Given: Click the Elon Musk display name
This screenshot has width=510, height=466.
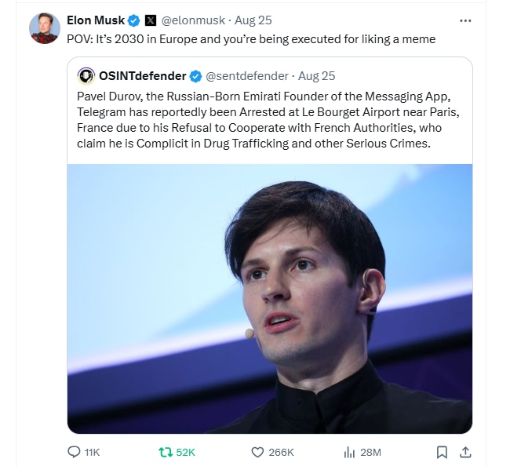Looking at the screenshot, I should 96,20.
